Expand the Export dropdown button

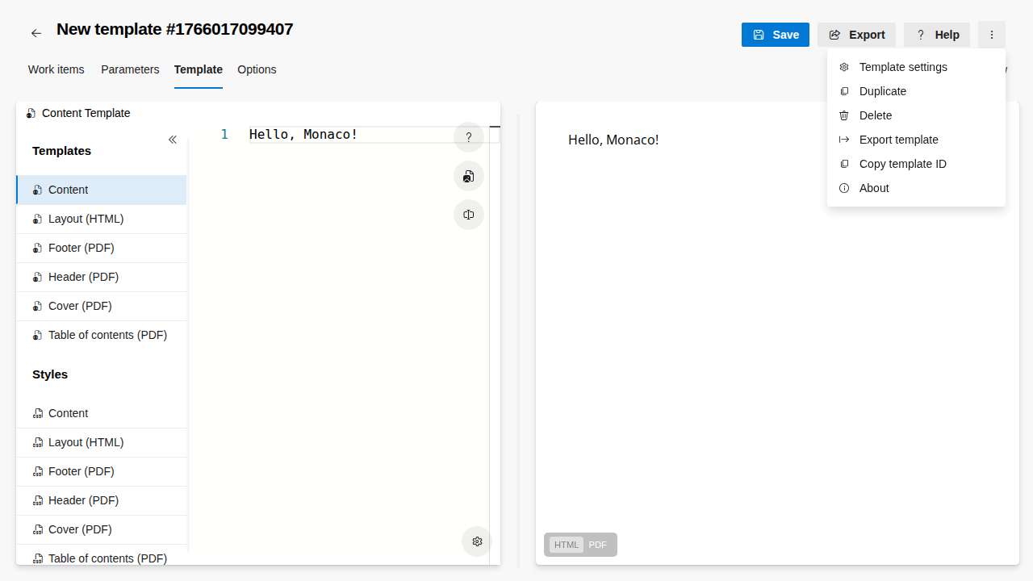[x=856, y=35]
